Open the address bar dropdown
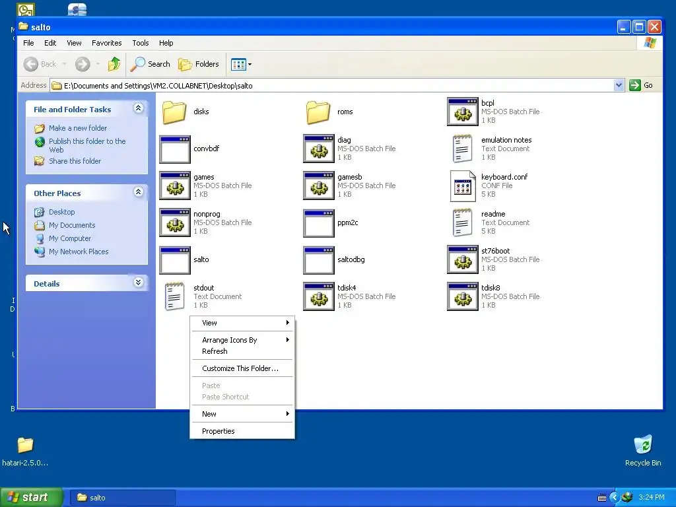Image resolution: width=676 pixels, height=507 pixels. tap(619, 85)
